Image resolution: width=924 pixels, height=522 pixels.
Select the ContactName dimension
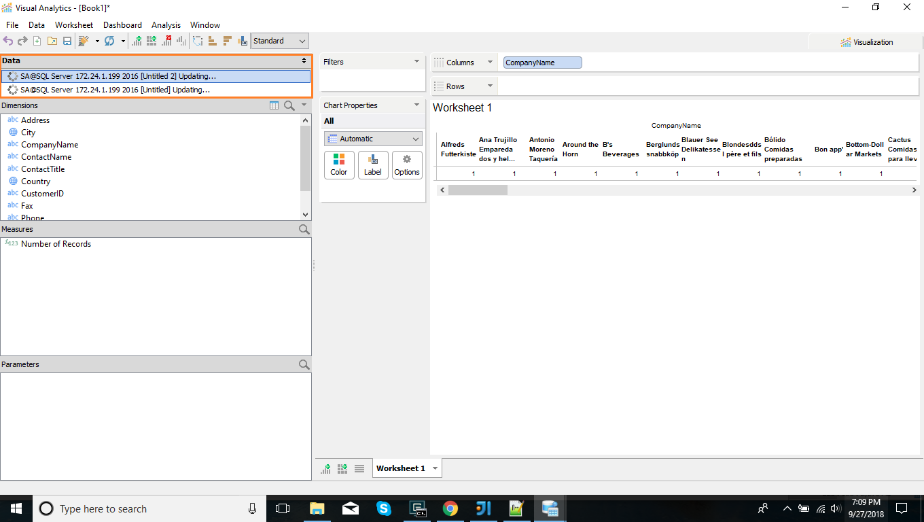[46, 157]
